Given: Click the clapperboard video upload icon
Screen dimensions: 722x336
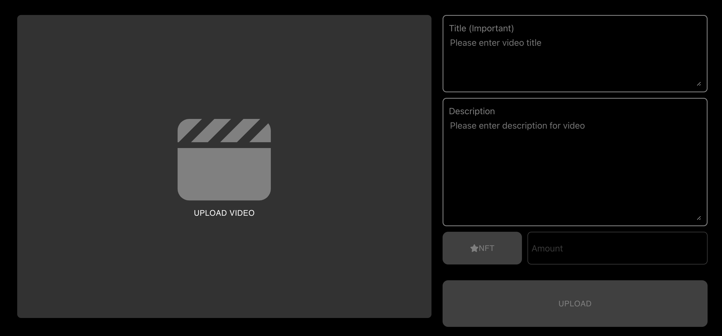Looking at the screenshot, I should pos(224,159).
